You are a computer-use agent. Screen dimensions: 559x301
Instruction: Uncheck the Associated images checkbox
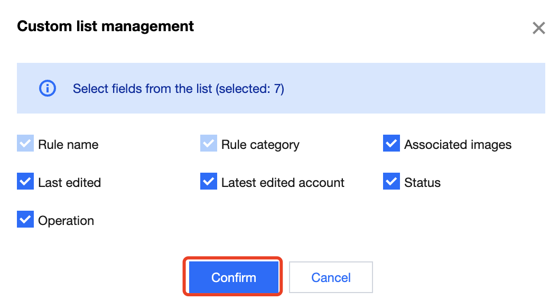[x=392, y=144]
